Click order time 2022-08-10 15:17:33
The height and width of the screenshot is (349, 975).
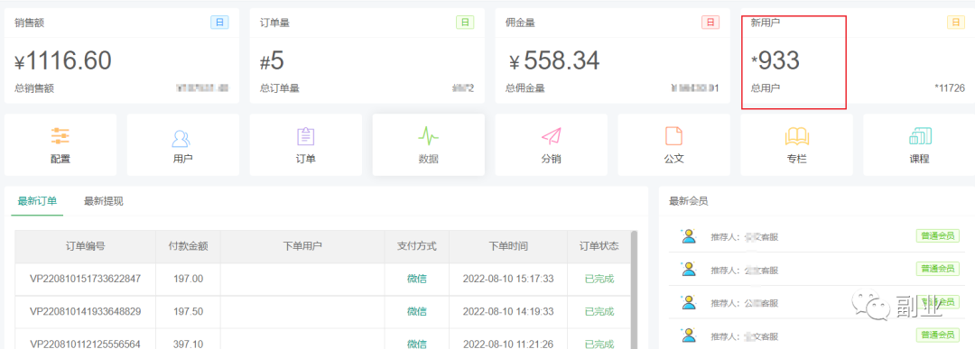pos(508,279)
